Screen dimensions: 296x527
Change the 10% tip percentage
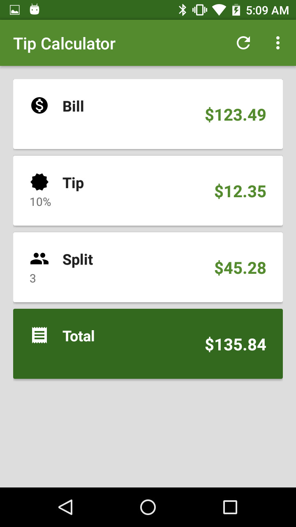40,202
